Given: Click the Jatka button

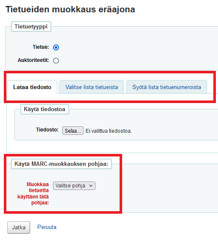Looking at the screenshot, I should (19, 227).
